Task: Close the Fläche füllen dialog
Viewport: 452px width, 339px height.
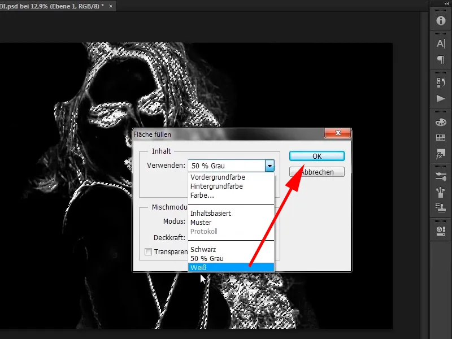Action: pyautogui.click(x=338, y=133)
